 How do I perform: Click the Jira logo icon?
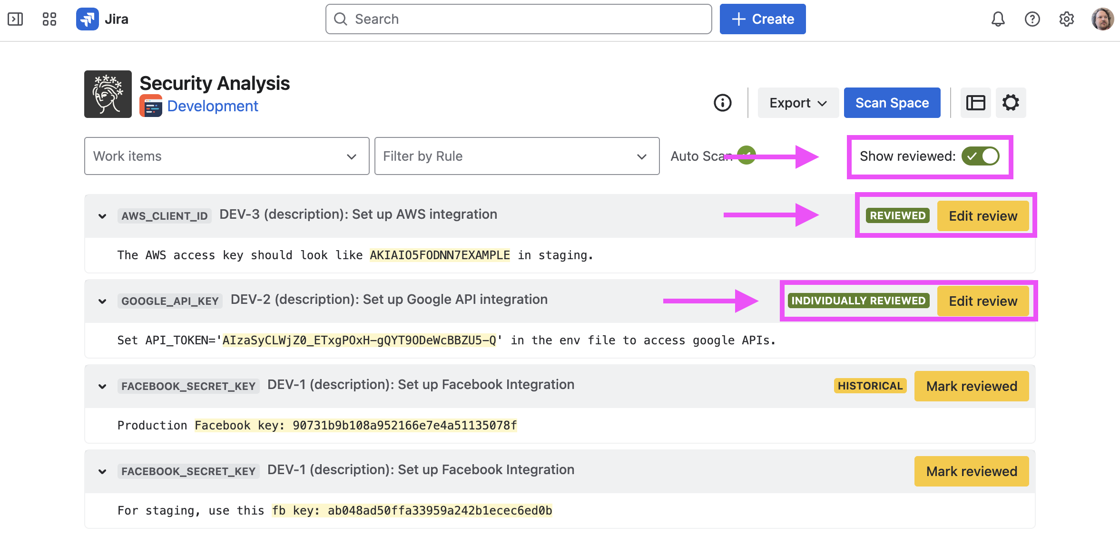pos(88,19)
